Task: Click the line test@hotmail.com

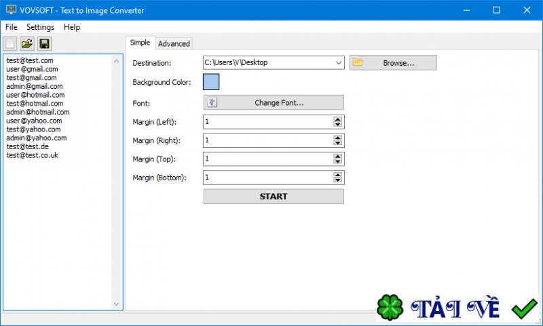Action: click(35, 104)
